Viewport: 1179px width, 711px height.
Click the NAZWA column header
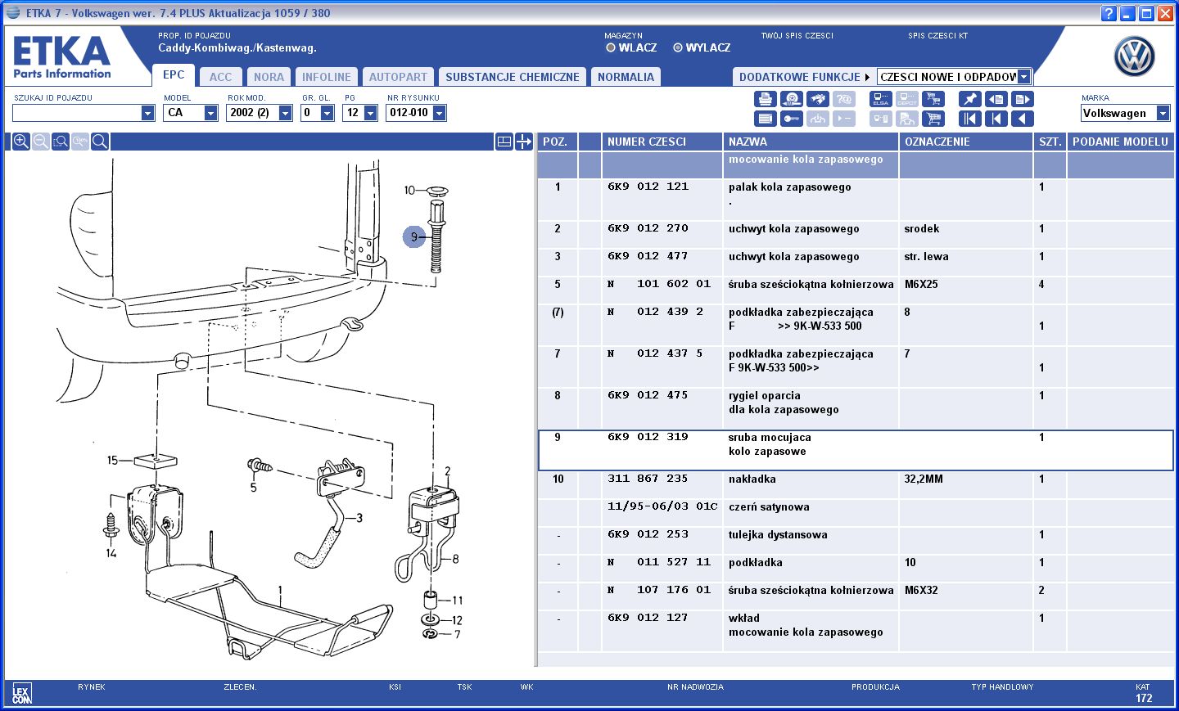(x=811, y=142)
